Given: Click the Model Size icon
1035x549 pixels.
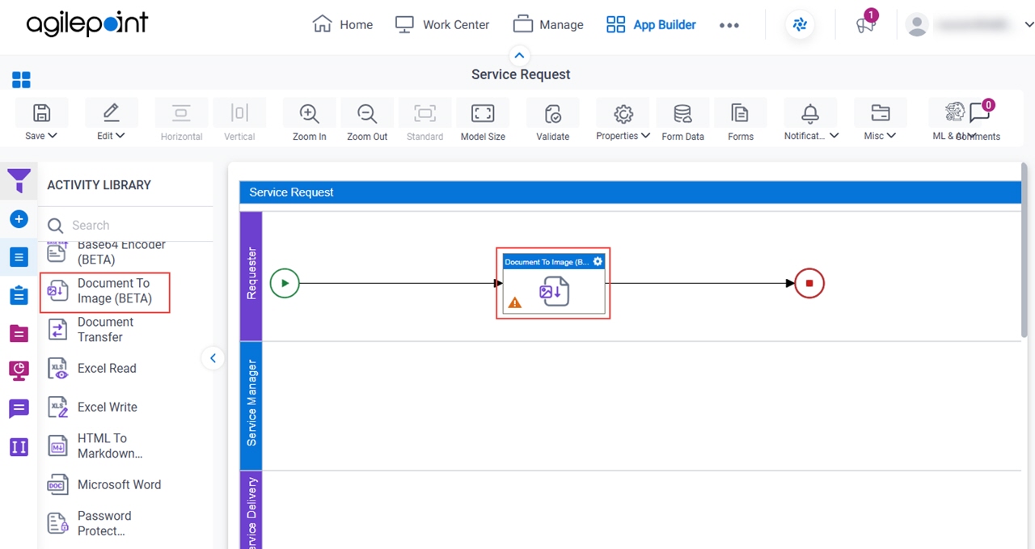Looking at the screenshot, I should (483, 113).
